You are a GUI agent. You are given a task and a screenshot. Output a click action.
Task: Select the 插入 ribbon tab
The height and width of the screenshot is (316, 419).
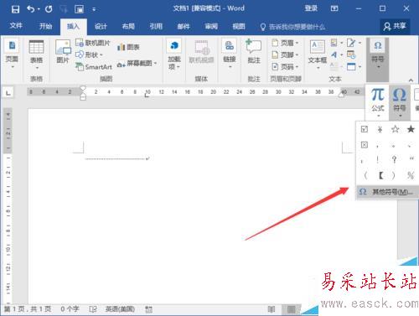point(73,27)
